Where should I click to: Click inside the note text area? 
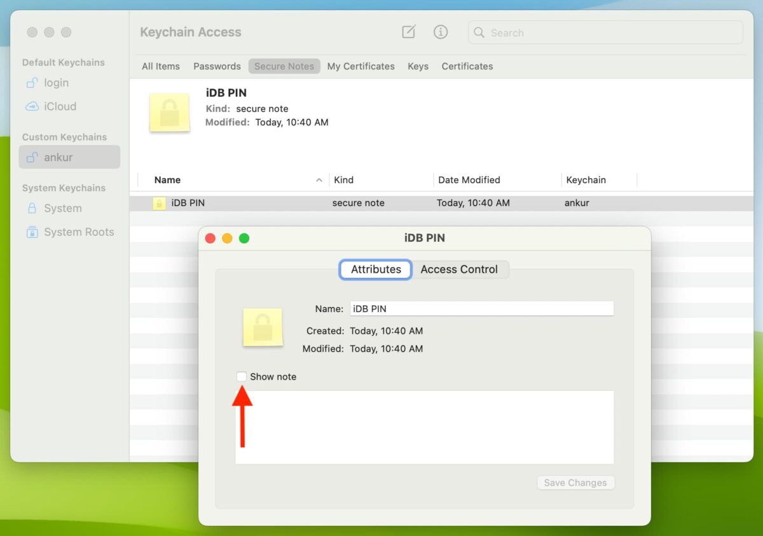coord(425,427)
